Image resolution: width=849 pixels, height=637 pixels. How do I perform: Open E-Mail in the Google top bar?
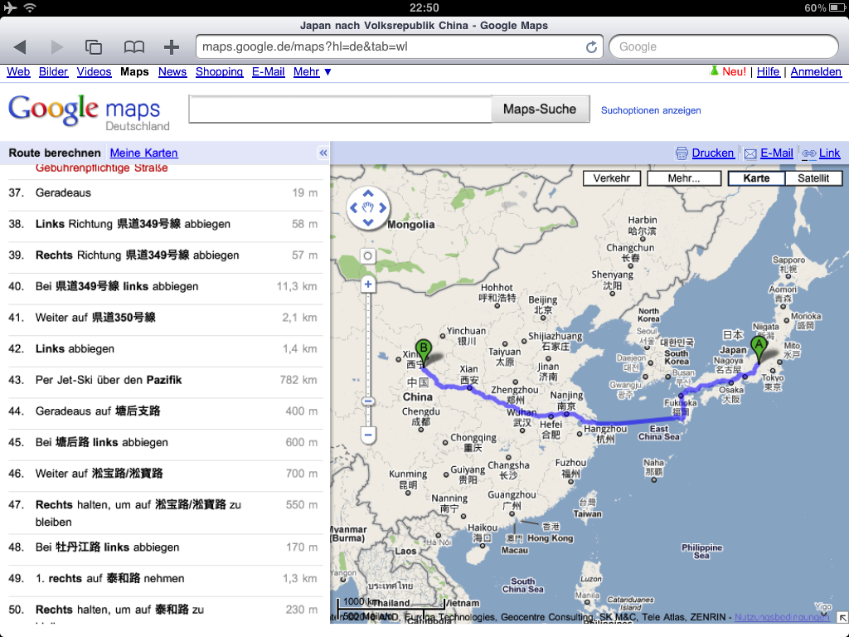click(x=268, y=71)
